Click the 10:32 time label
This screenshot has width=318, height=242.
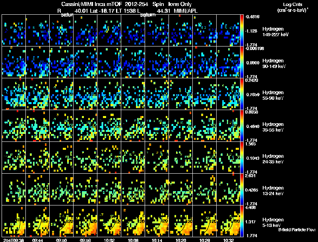(228, 240)
